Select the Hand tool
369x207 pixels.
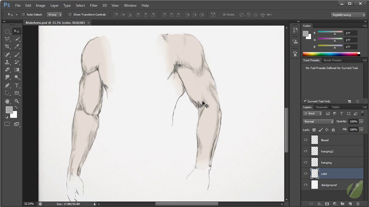[7, 101]
